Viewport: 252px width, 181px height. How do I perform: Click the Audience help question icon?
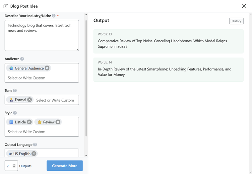click(x=22, y=59)
